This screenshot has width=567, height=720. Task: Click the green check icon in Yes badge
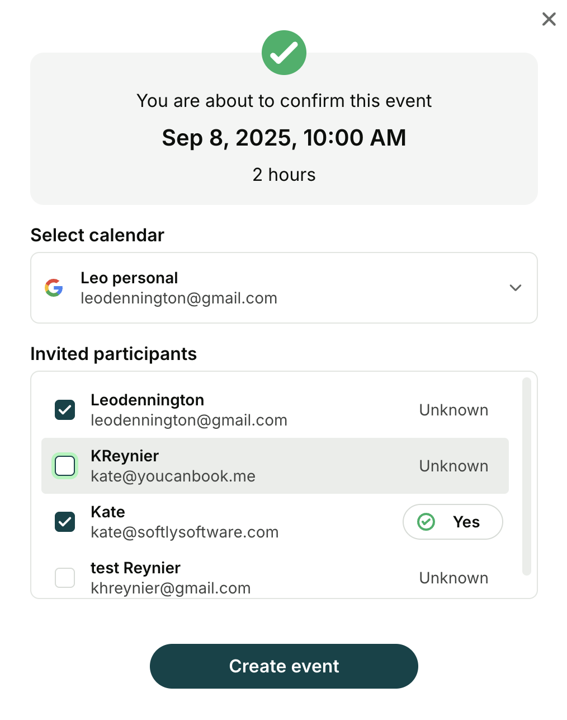point(426,522)
